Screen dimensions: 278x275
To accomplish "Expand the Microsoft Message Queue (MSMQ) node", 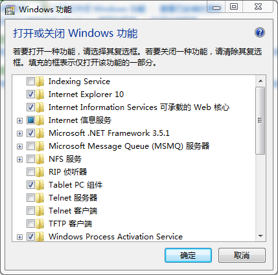I will (x=19, y=146).
